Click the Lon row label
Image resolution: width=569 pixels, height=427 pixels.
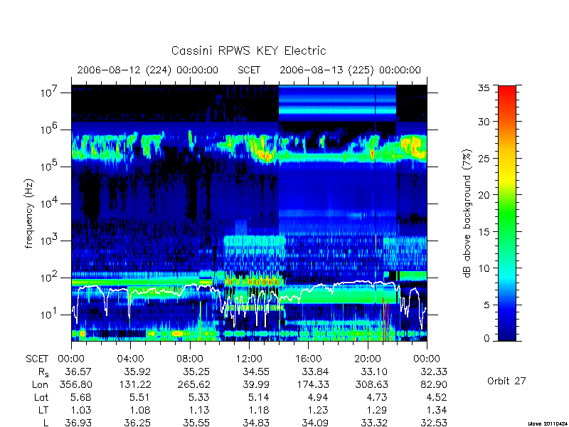click(x=40, y=384)
